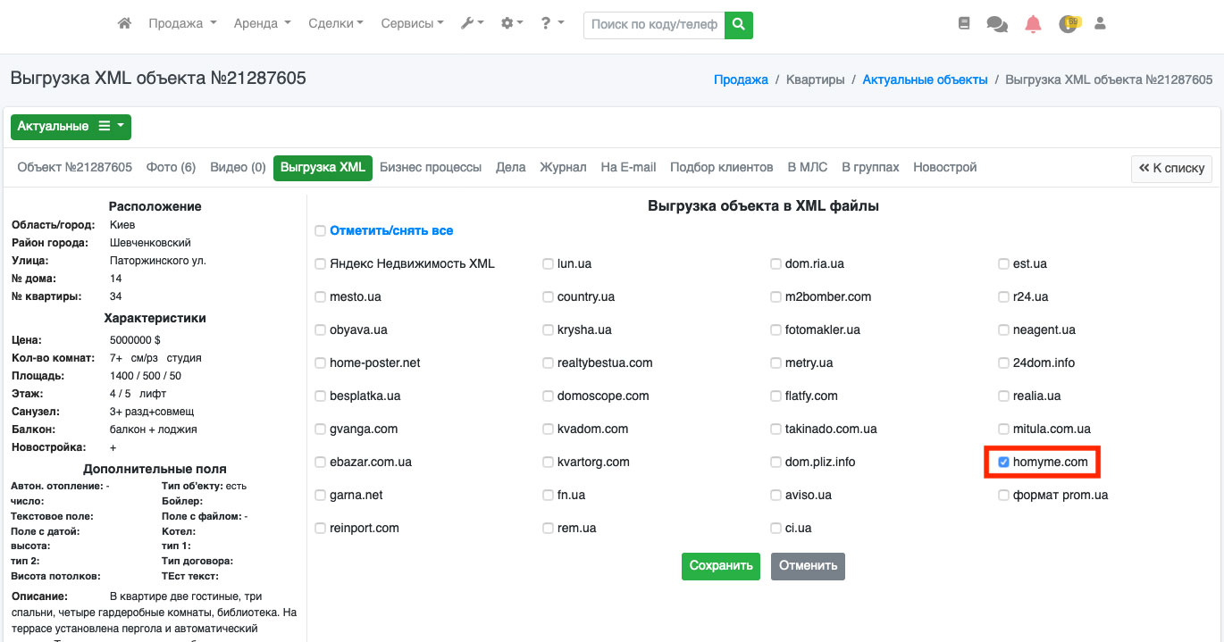Expand the Продажа dropdown menu
This screenshot has height=642, width=1224.
pos(182,24)
